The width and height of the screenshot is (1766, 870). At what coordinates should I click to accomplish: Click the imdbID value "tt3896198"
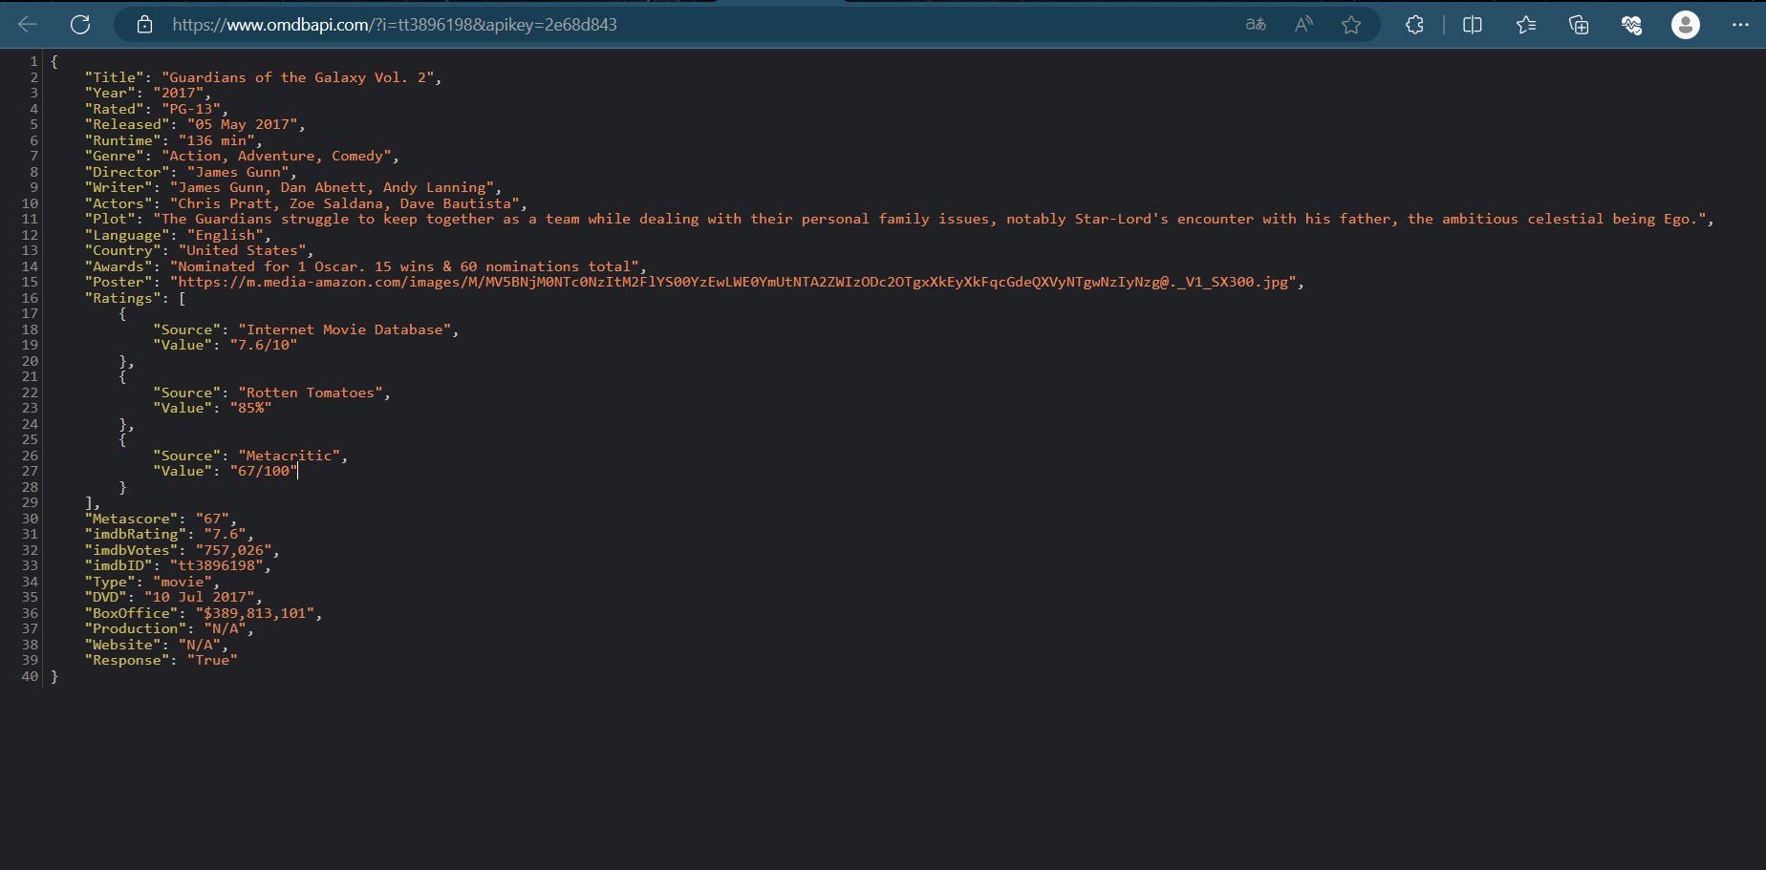[x=217, y=565]
